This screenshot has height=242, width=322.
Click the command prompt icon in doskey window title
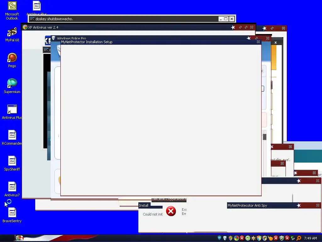(32, 19)
